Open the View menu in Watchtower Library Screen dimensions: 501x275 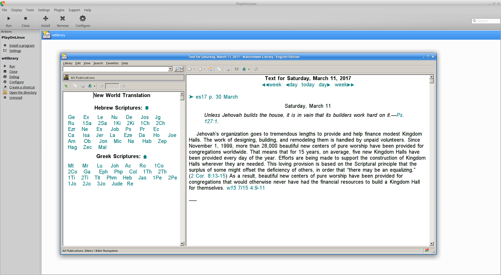pyautogui.click(x=87, y=63)
